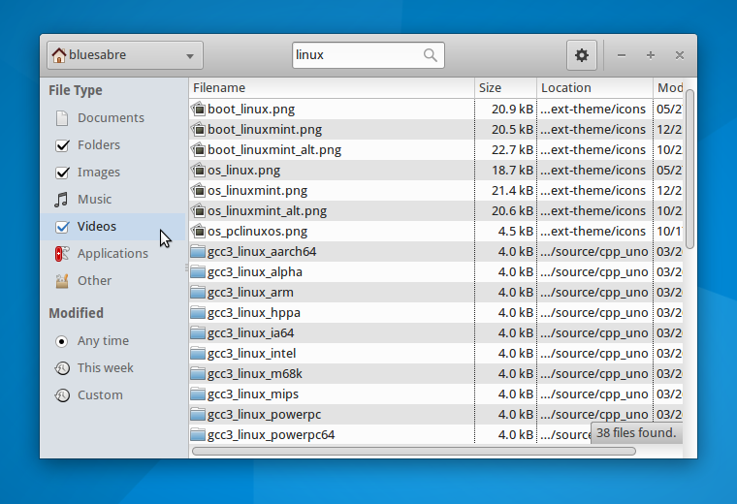The width and height of the screenshot is (737, 504).
Task: Click the horizontal scrollbar under results
Action: tap(414, 452)
